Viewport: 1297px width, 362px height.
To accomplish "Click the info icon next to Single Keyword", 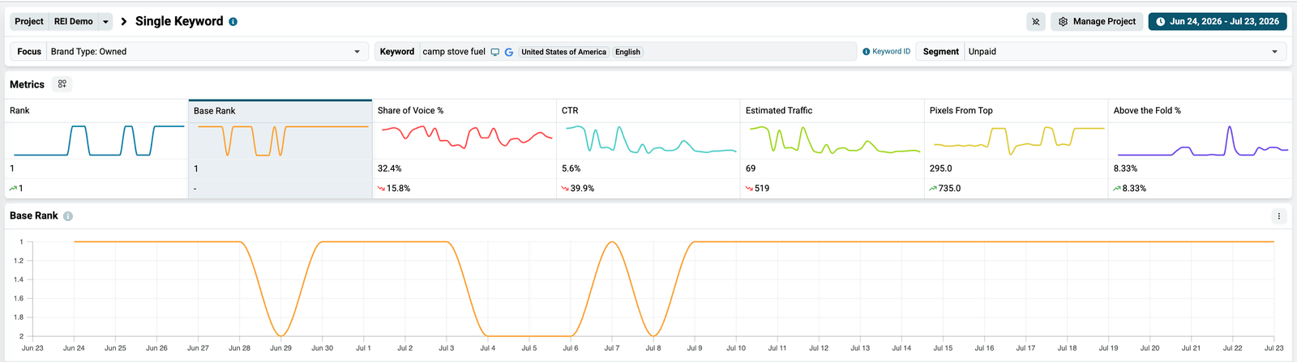I will (x=233, y=22).
